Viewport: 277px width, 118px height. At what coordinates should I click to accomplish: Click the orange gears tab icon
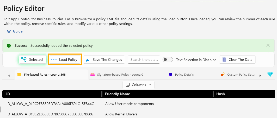(223, 75)
